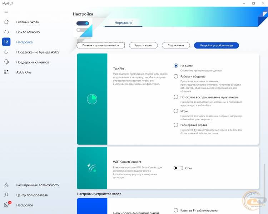Image resolution: width=268 pixels, height=214 pixels.
Task: Open Главный экран in sidebar
Action: click(28, 22)
